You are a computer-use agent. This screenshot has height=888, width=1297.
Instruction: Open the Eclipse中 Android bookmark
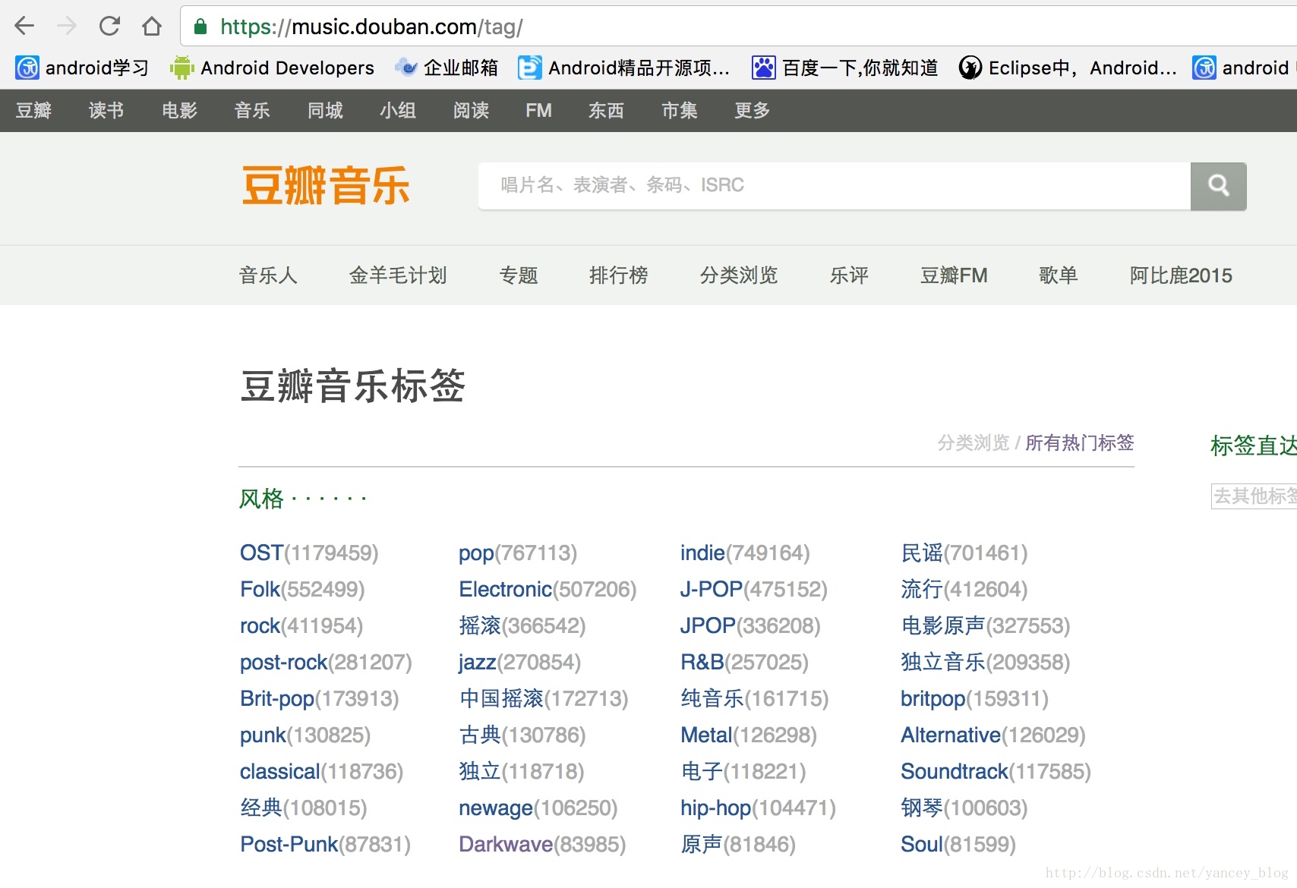click(1067, 68)
